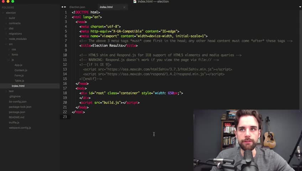
Task: Open the tab list dropdown arrow
Action: click(x=300, y=7)
